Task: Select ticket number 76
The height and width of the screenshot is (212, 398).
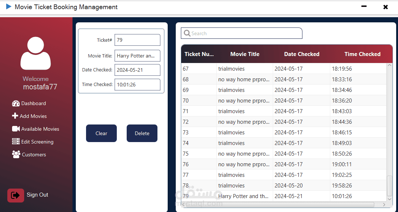Action: point(186,164)
